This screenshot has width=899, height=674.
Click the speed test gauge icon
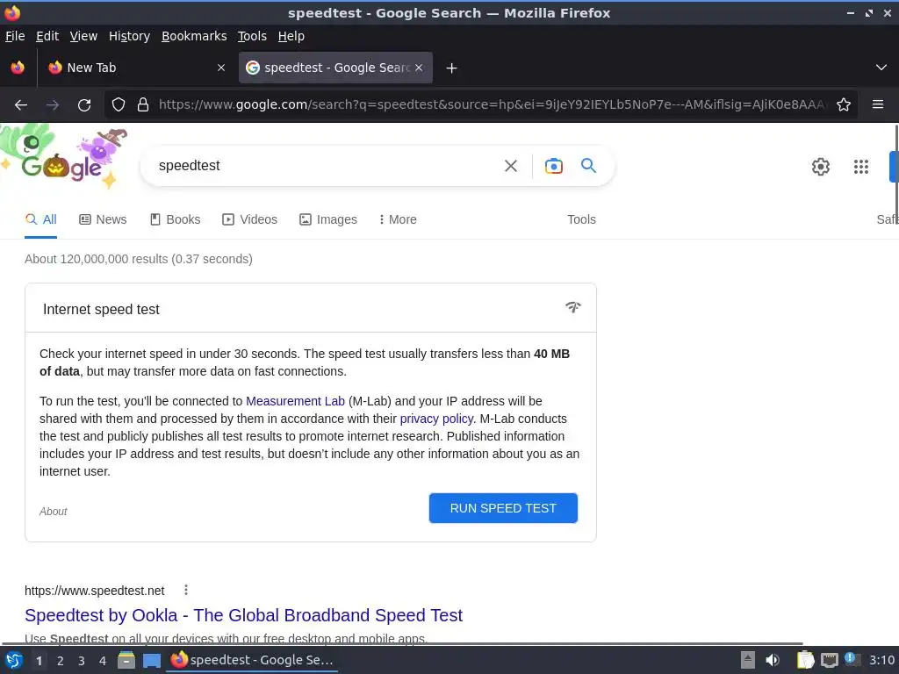click(x=572, y=307)
